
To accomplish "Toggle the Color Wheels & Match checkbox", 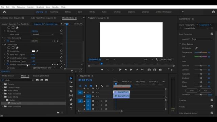I will (x=212, y=113).
